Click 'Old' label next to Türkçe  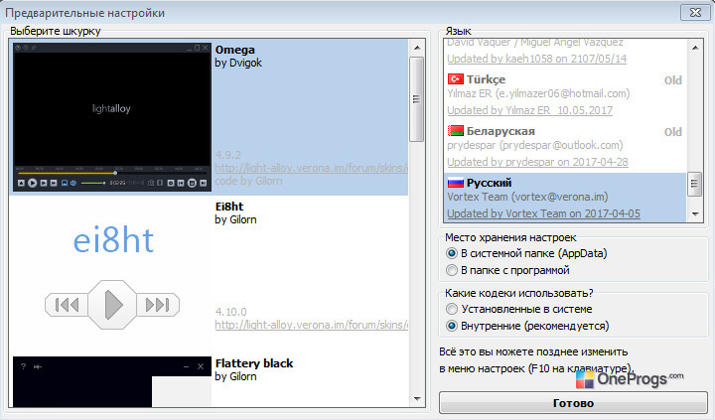673,80
